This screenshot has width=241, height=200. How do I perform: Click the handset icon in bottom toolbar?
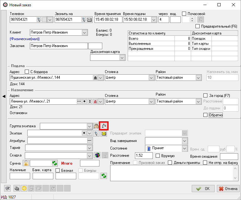31,188
